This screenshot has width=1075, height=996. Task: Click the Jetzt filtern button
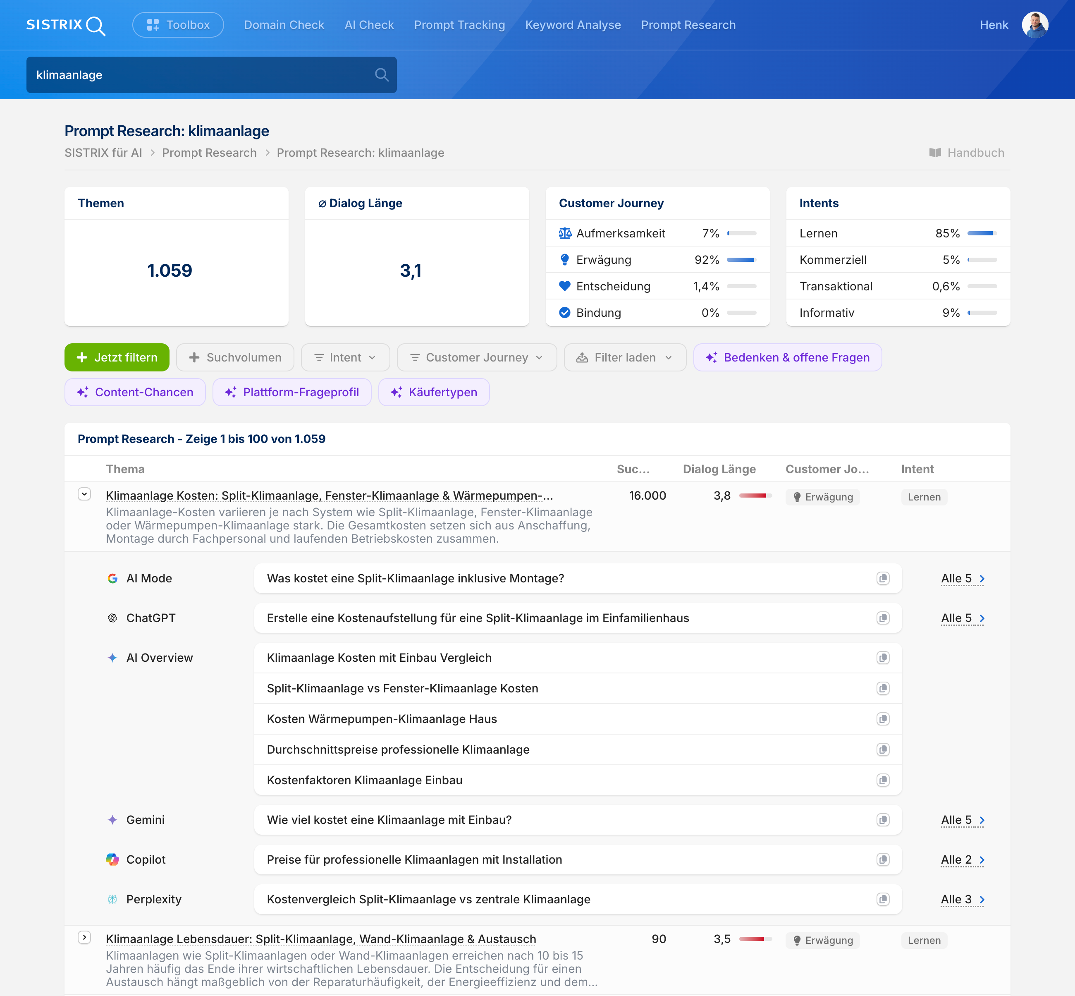pyautogui.click(x=117, y=357)
